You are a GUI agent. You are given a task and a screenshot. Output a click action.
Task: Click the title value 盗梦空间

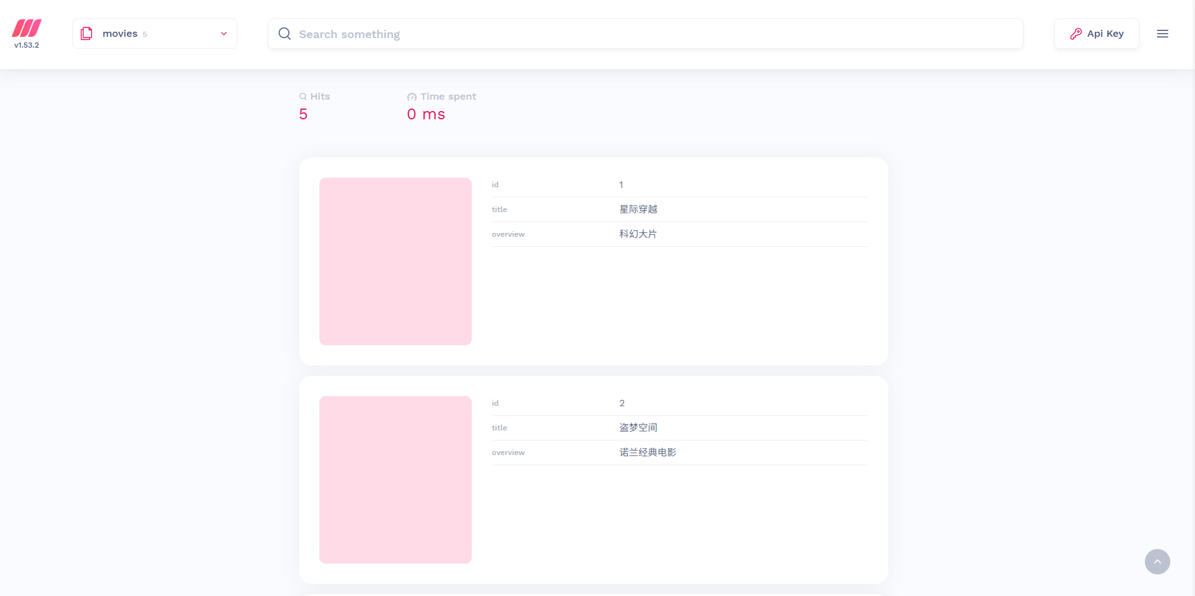[x=638, y=428]
